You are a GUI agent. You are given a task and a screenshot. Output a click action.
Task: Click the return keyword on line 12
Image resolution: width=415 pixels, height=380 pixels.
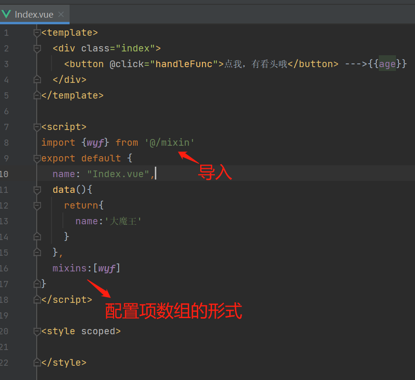tap(81, 205)
